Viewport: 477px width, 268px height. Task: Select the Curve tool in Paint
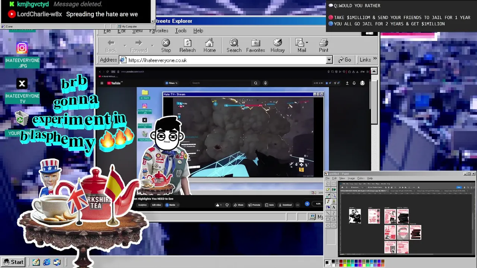click(x=334, y=213)
